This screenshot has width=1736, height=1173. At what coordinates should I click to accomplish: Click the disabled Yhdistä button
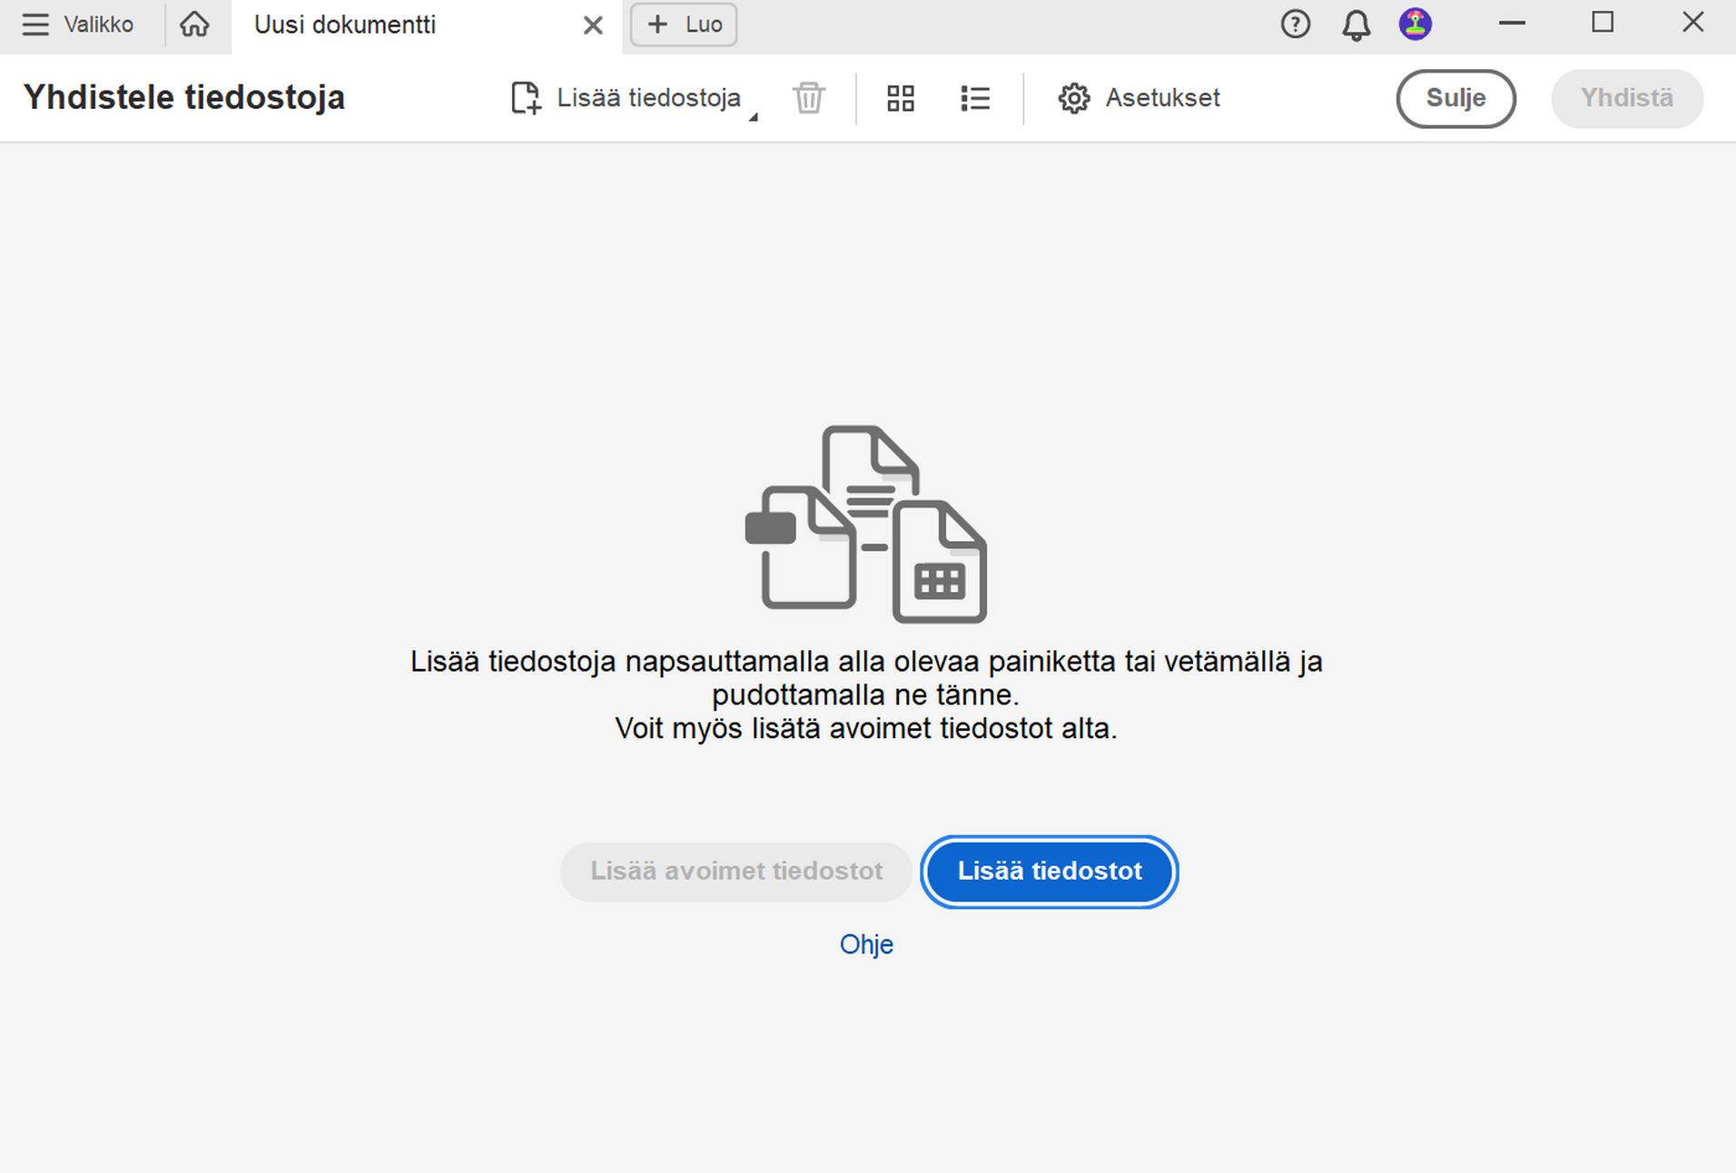coord(1626,98)
